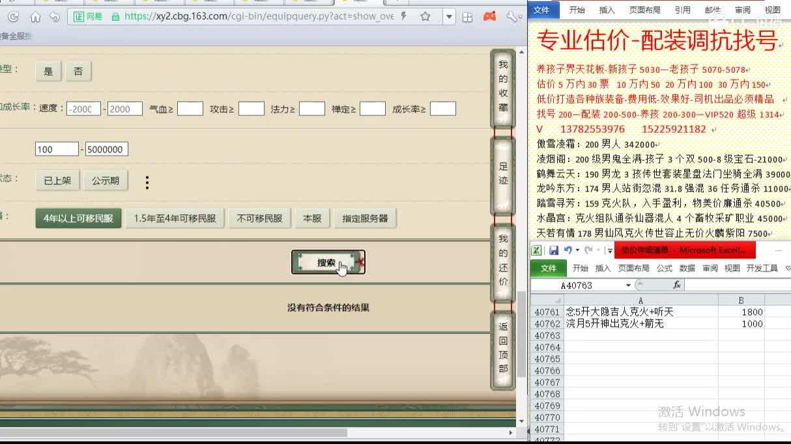Viewport: 791px width, 444px height.
Task: Click the browser home icon
Action: pos(35,17)
